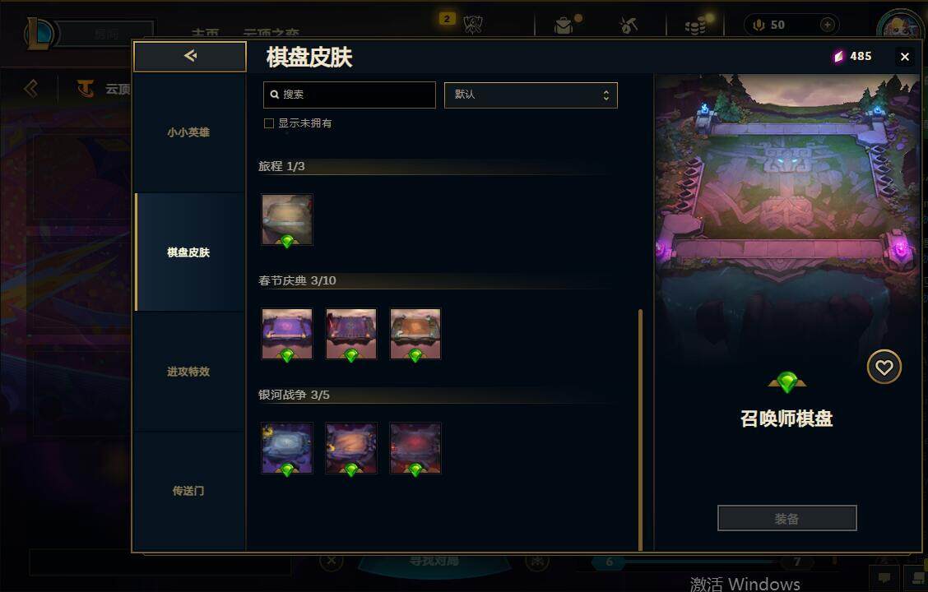
Task: Click the 装备 equip button
Action: pos(786,519)
